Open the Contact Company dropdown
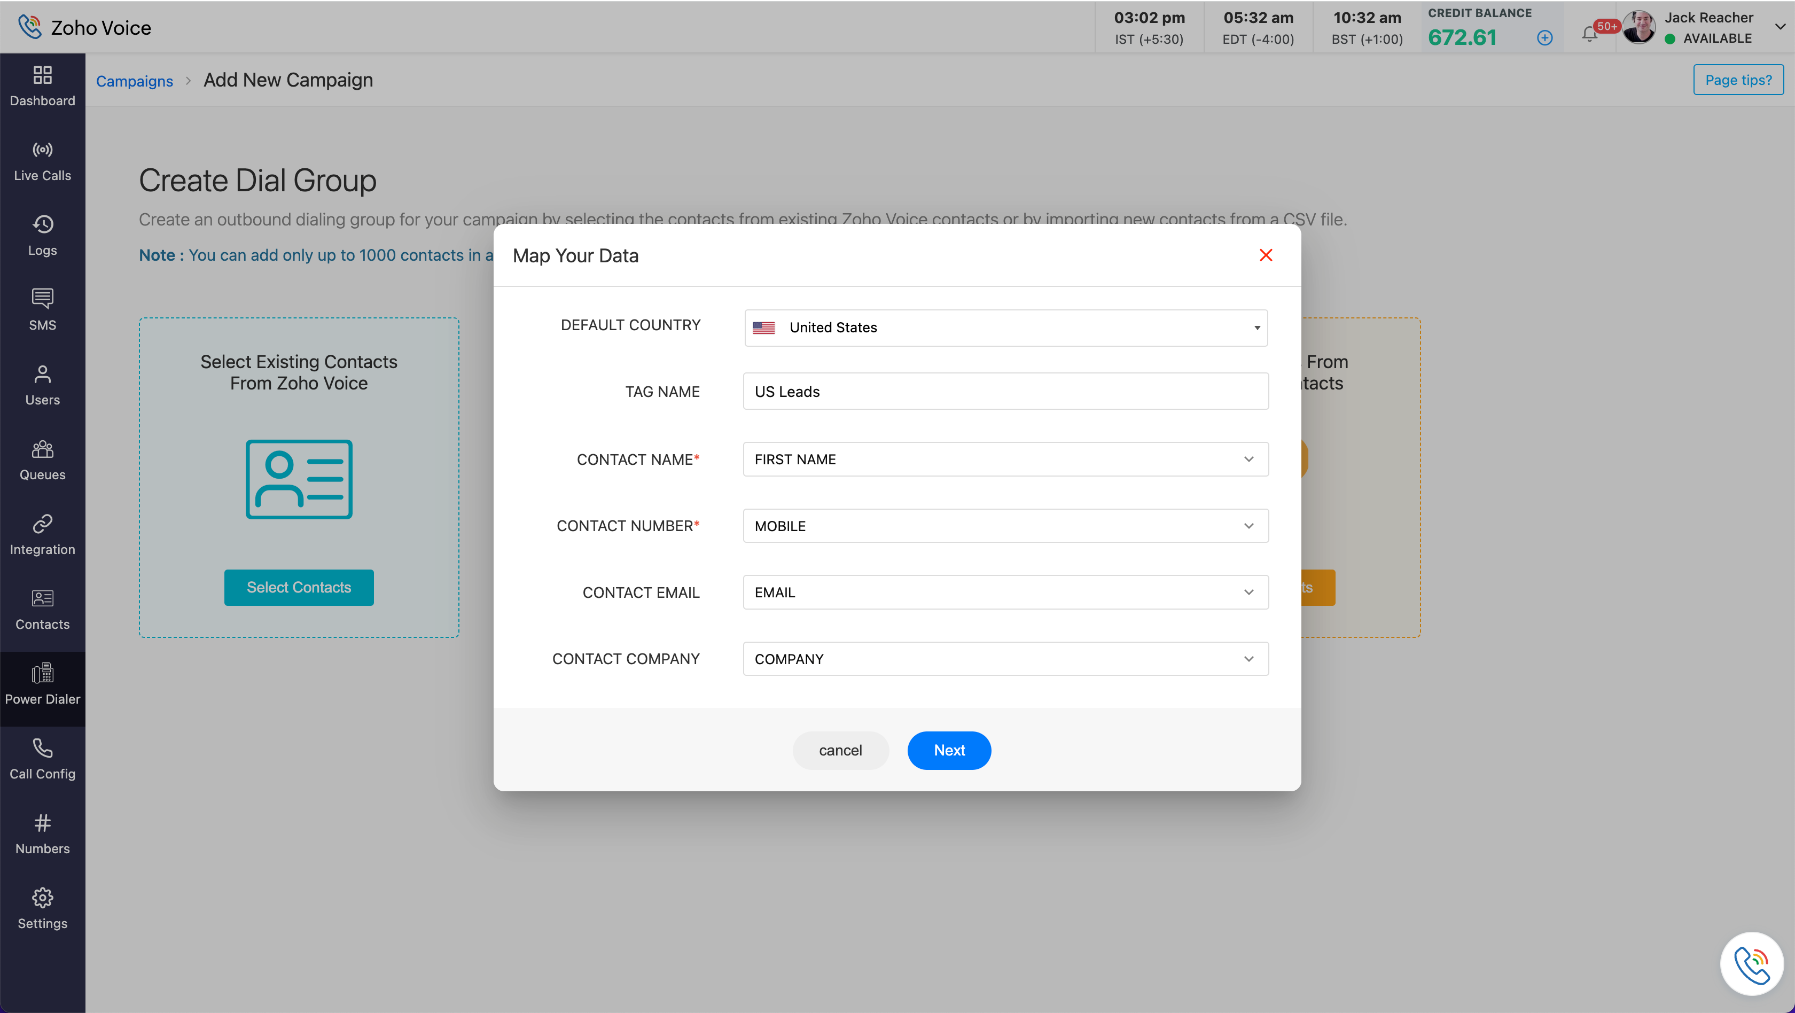 tap(1005, 659)
